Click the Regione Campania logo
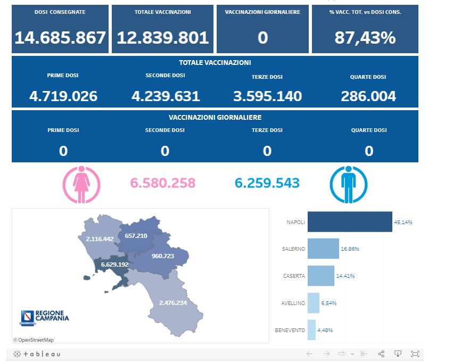 pyautogui.click(x=44, y=317)
